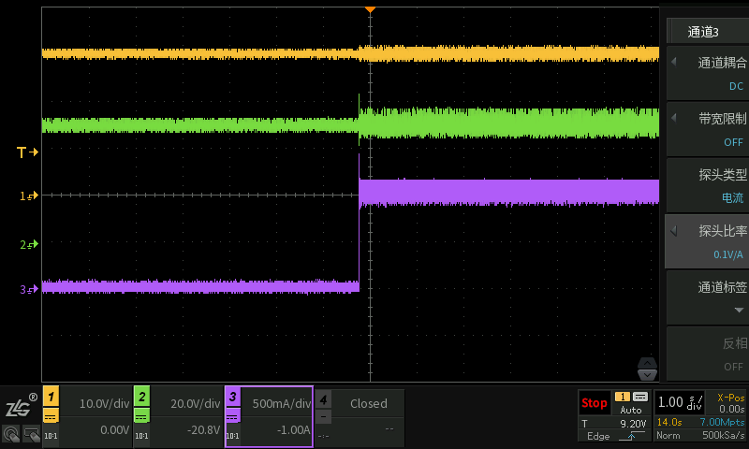Tap channel 2 10:1 probe ratio
Viewport: 749px width, 449px height.
pos(141,436)
